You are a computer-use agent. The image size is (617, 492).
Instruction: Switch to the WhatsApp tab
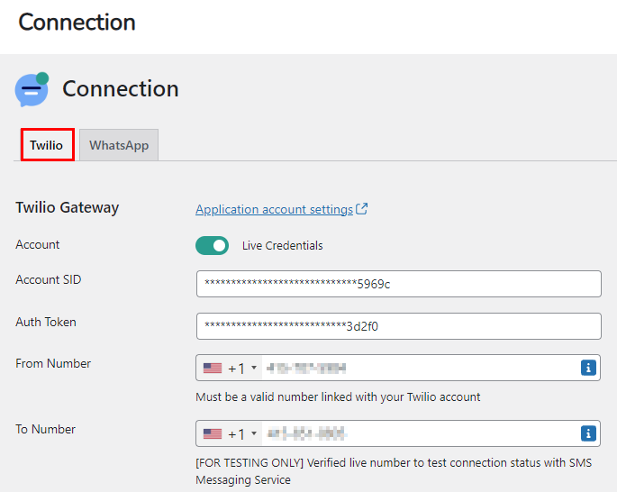(119, 145)
